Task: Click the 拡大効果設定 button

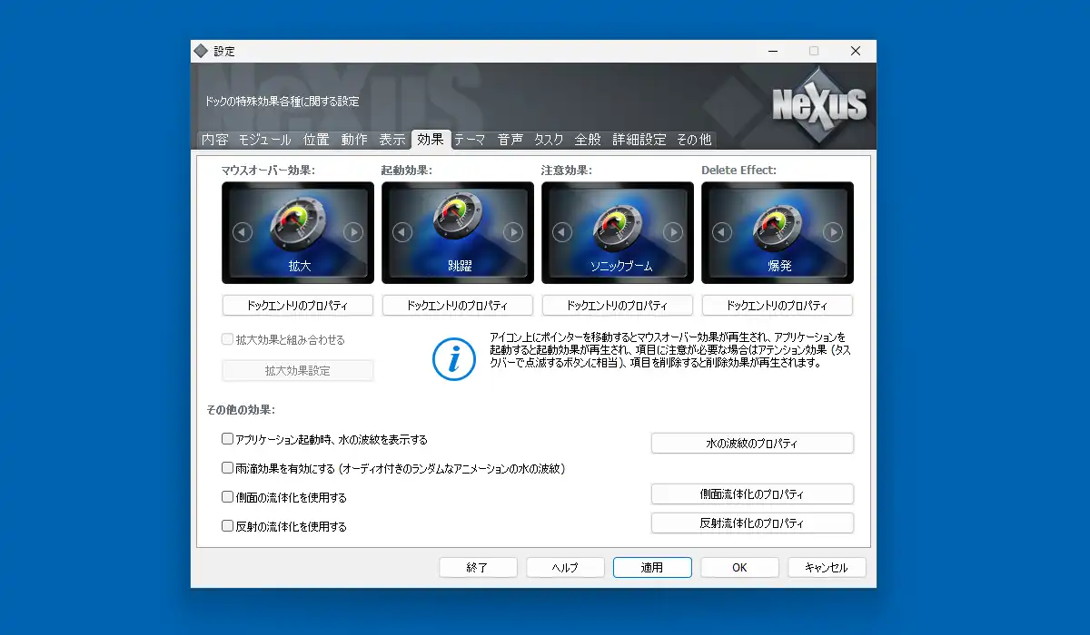Action: click(298, 370)
